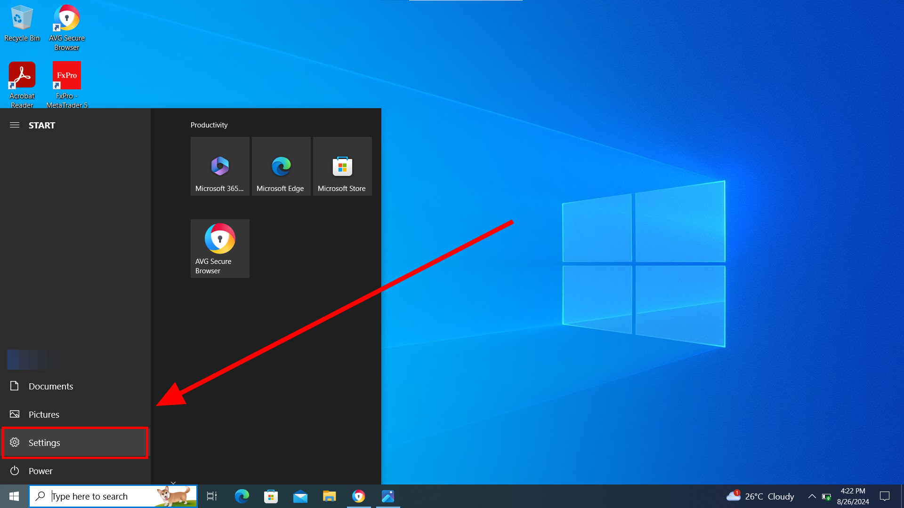Open Documents from Start menu

click(x=50, y=386)
